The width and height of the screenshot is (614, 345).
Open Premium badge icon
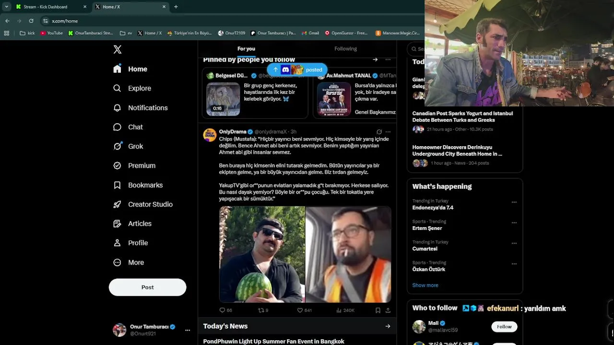coord(118,165)
